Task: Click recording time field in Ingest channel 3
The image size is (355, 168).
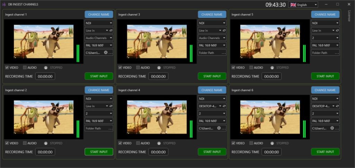Action: [158, 76]
